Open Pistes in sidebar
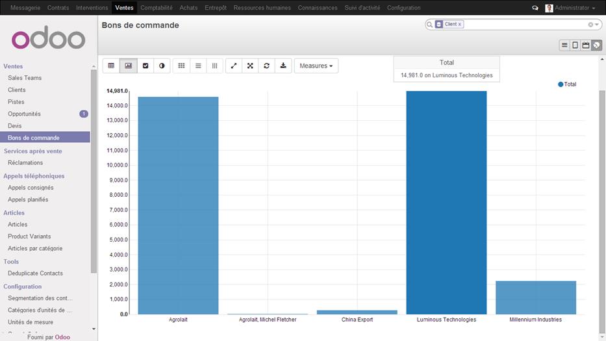 point(16,102)
